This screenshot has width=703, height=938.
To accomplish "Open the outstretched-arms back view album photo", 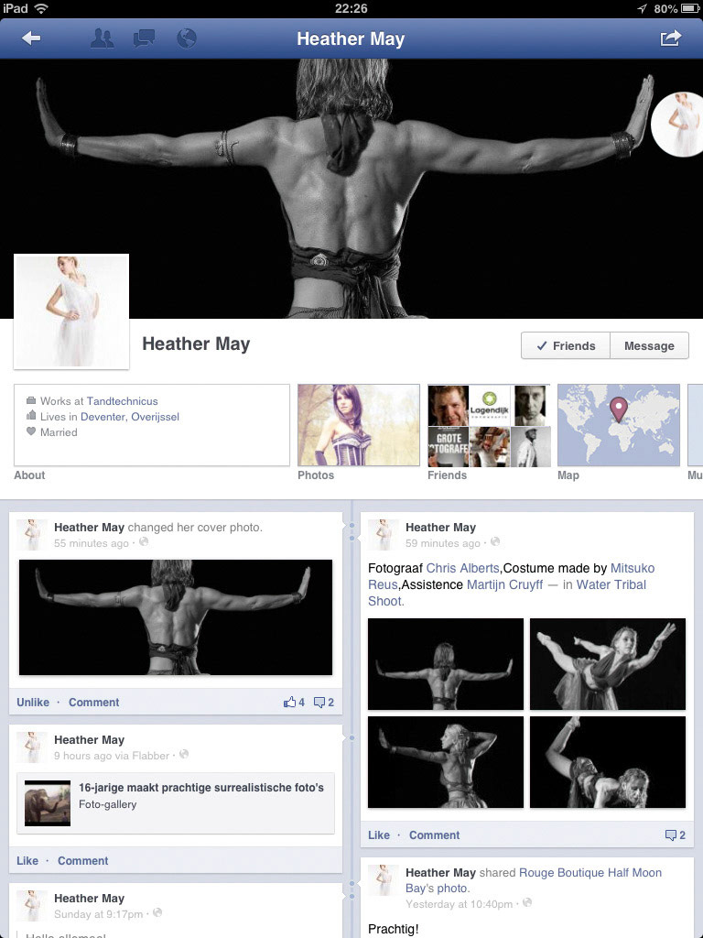I will tap(446, 664).
